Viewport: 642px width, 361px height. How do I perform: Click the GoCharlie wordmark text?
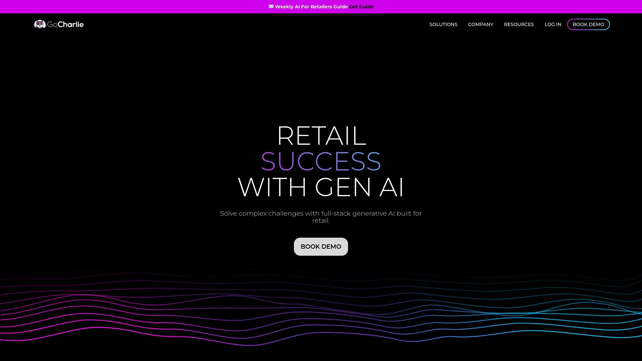click(66, 24)
